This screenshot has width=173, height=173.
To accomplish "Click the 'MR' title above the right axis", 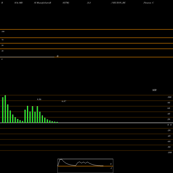I will tap(154, 90).
